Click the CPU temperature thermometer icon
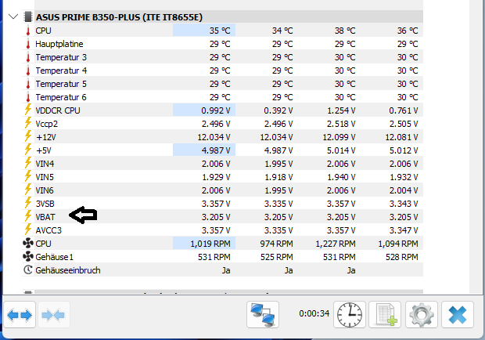This screenshot has width=485, height=340. click(28, 31)
